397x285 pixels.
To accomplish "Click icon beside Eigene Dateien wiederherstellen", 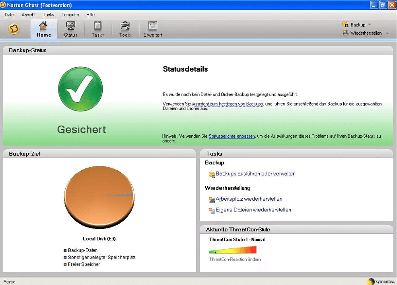I will [x=212, y=211].
